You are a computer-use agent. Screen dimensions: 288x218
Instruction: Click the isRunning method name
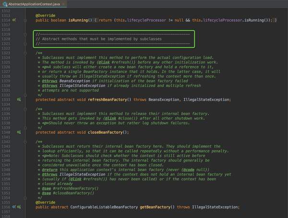(78, 20)
